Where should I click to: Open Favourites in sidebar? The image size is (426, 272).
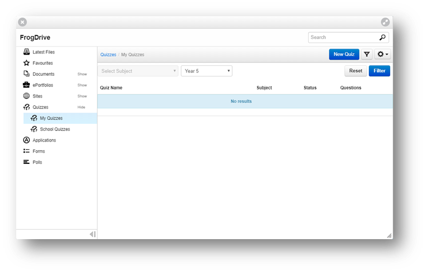42,63
